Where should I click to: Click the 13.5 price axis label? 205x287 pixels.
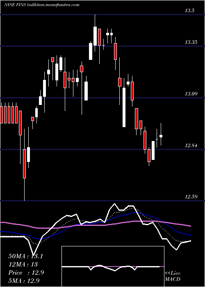[189, 11]
